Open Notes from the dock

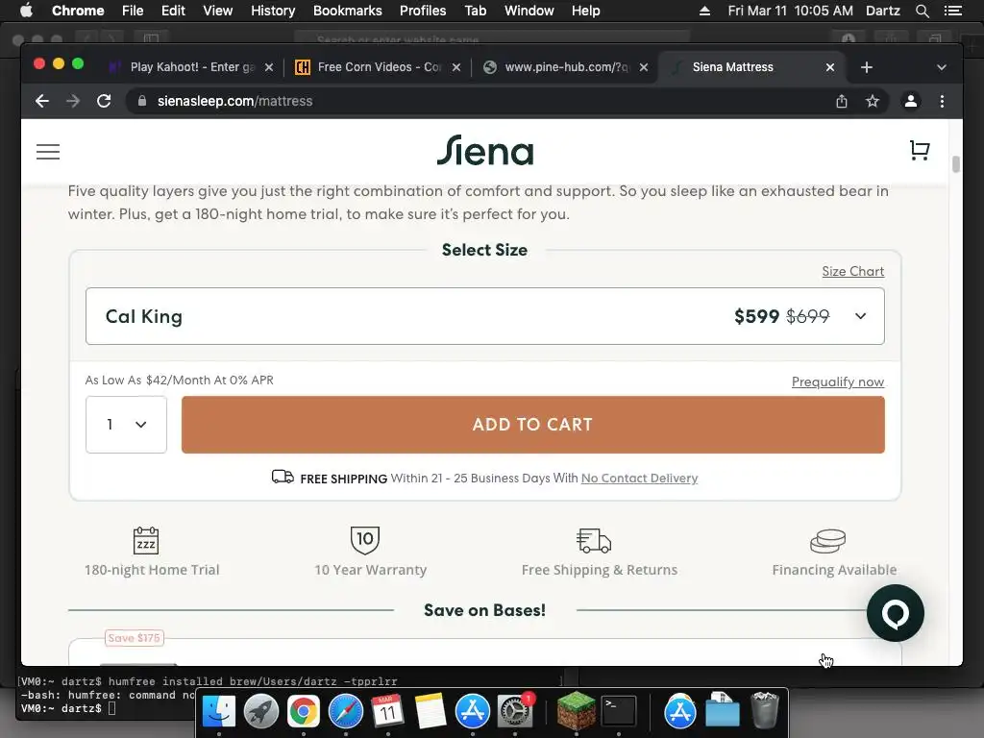click(x=430, y=712)
